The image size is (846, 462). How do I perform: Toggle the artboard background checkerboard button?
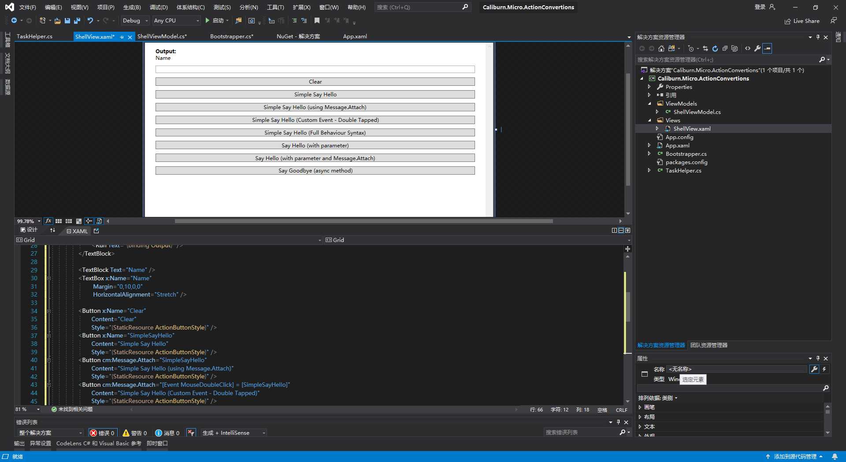pos(79,221)
